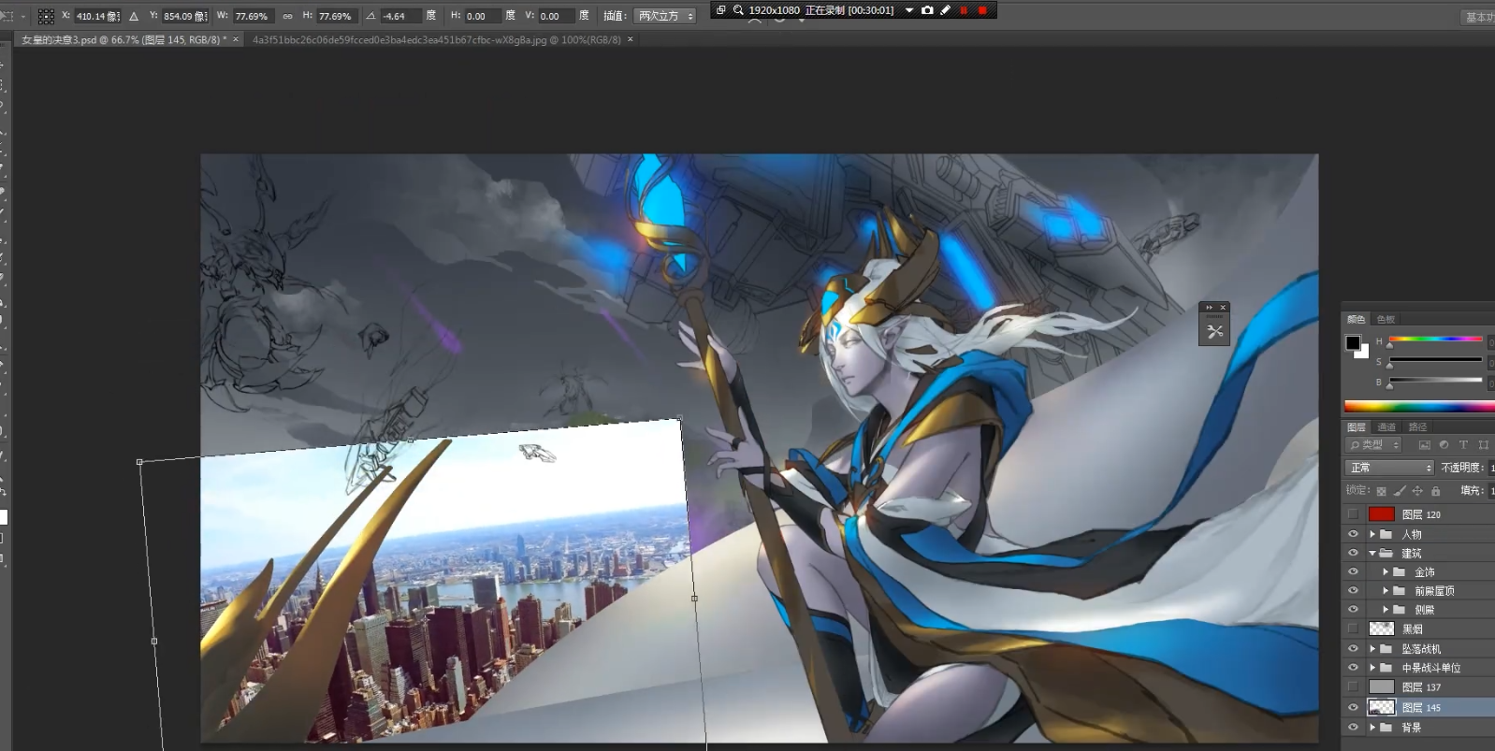Switch to the 路径 paths tab
The height and width of the screenshot is (751, 1495).
(1417, 426)
